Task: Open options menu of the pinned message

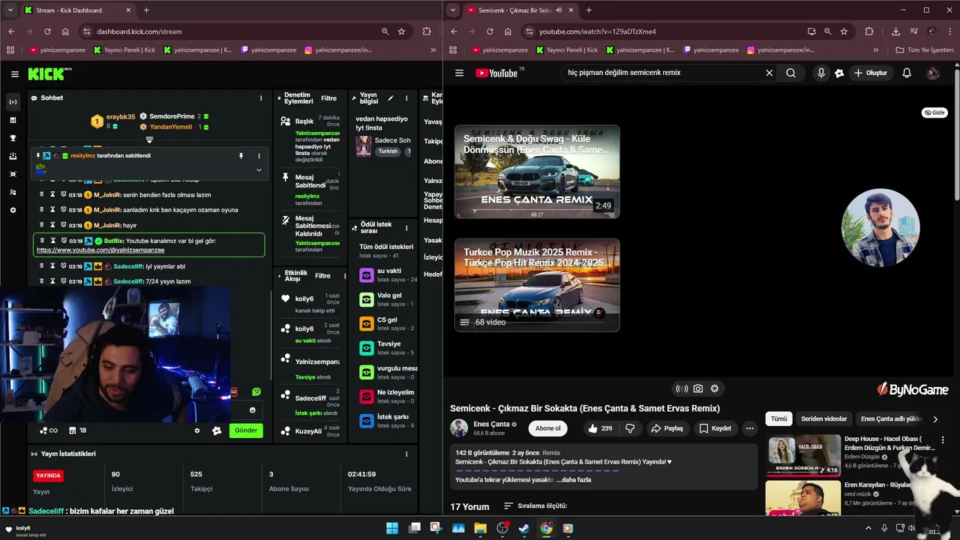Action: (x=259, y=156)
